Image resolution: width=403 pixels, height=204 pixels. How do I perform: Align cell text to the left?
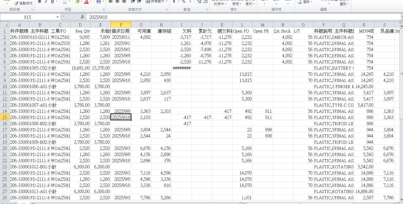coord(111,2)
